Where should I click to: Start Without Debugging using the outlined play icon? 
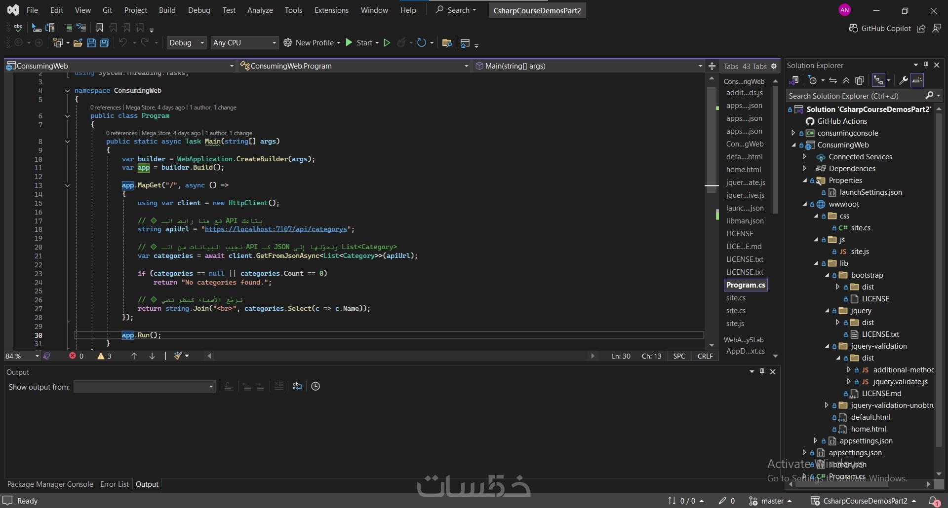click(387, 43)
